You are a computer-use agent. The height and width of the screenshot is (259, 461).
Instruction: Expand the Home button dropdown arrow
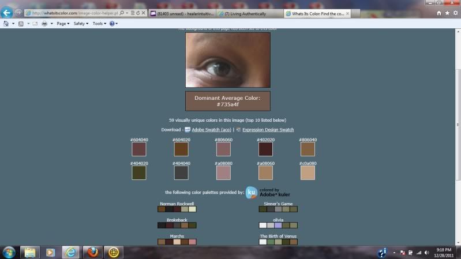tap(13, 24)
